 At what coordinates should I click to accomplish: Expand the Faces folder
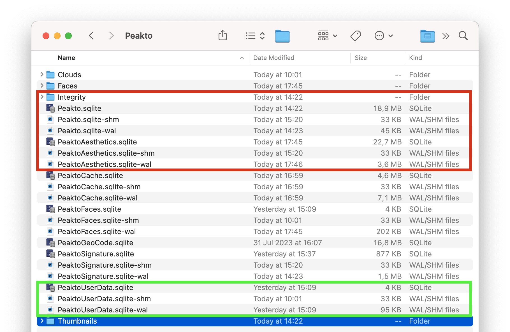42,86
